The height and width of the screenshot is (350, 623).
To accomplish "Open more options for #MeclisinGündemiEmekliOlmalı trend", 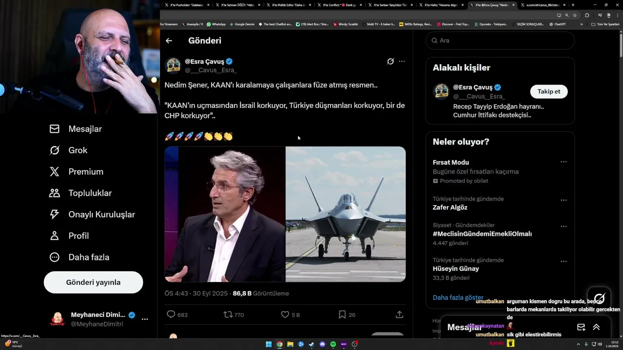I will click(564, 226).
